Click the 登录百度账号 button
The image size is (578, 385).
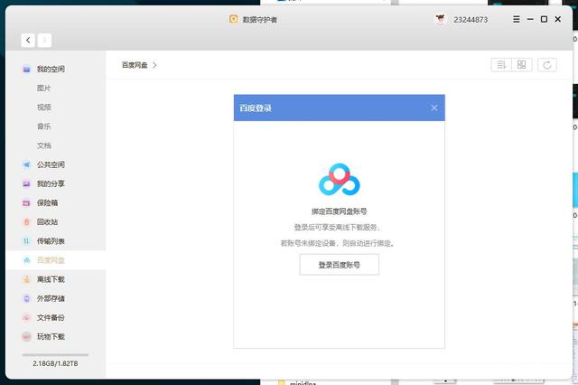pos(340,265)
